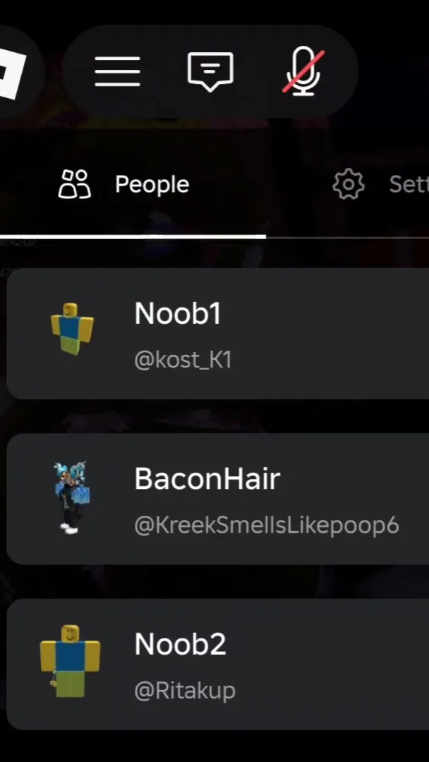Open the BaconHair player card

click(217, 499)
